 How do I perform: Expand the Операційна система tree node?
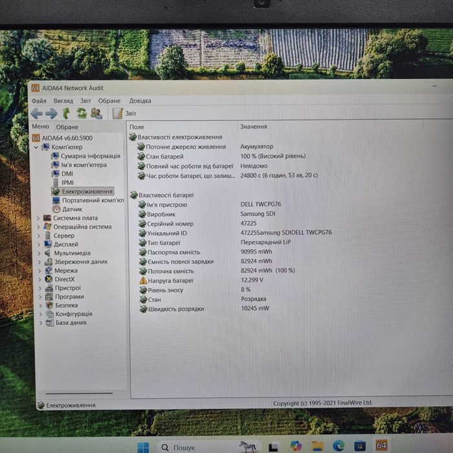coord(38,227)
